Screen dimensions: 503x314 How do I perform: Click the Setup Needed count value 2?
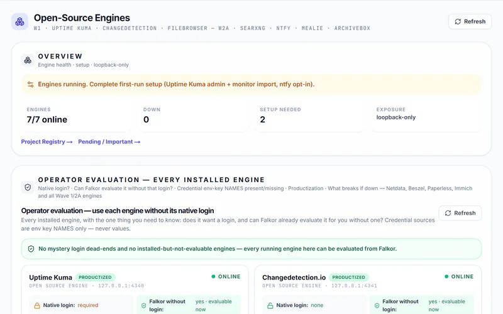[x=262, y=119]
